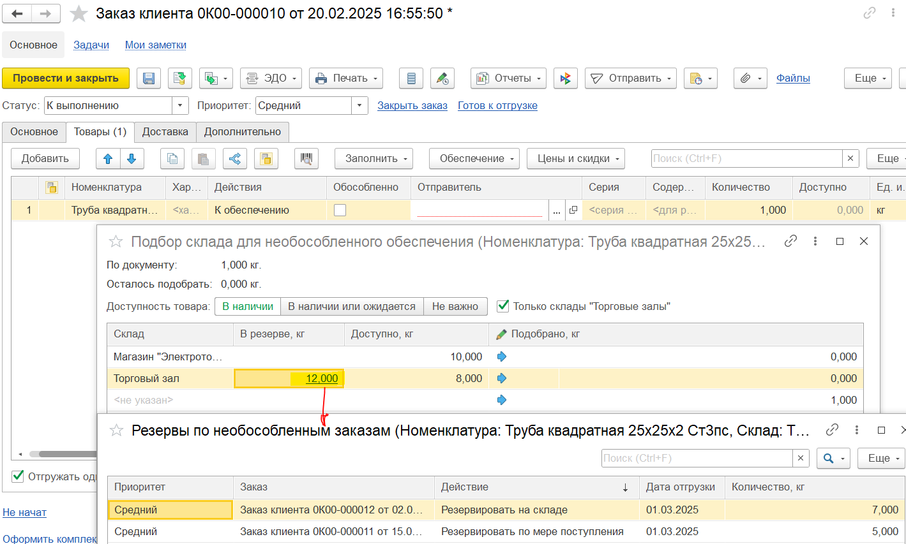
Task: Add order to favorites with star icon
Action: tap(79, 13)
